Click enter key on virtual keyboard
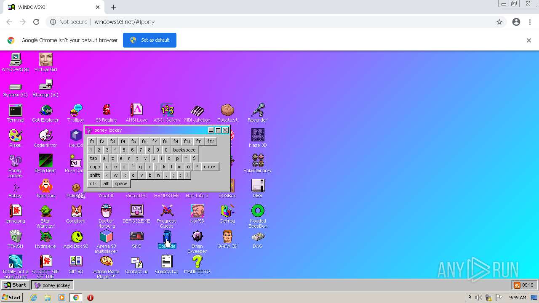This screenshot has width=539, height=303. click(x=210, y=167)
